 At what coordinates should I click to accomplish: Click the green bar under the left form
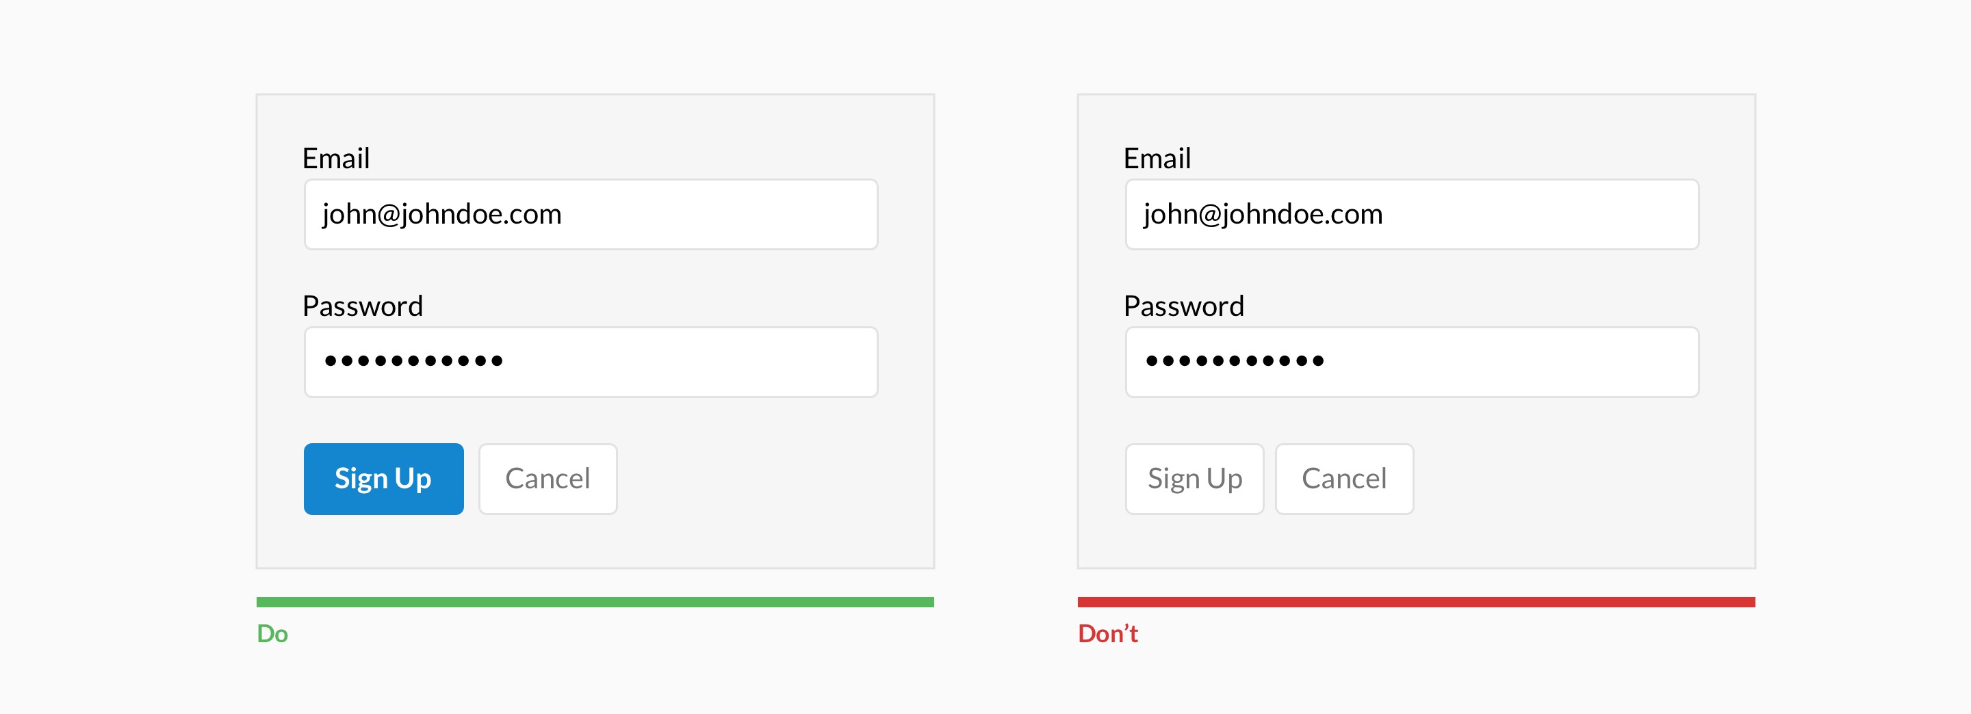pyautogui.click(x=595, y=603)
